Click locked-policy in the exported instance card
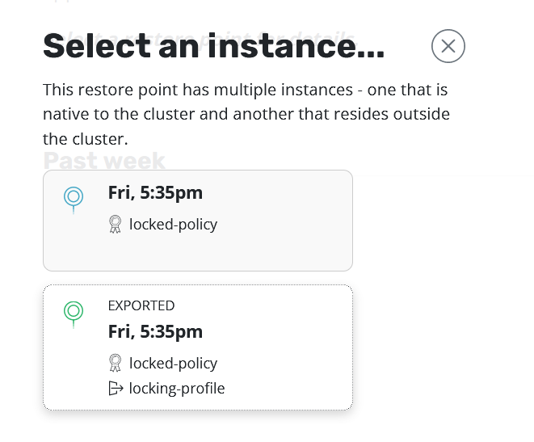This screenshot has height=442, width=534. pyautogui.click(x=173, y=364)
